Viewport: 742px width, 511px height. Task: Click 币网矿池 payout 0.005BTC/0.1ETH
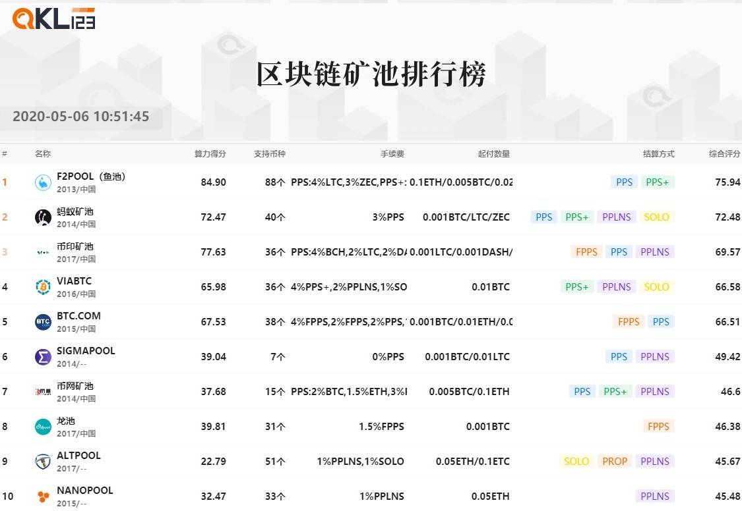[470, 392]
